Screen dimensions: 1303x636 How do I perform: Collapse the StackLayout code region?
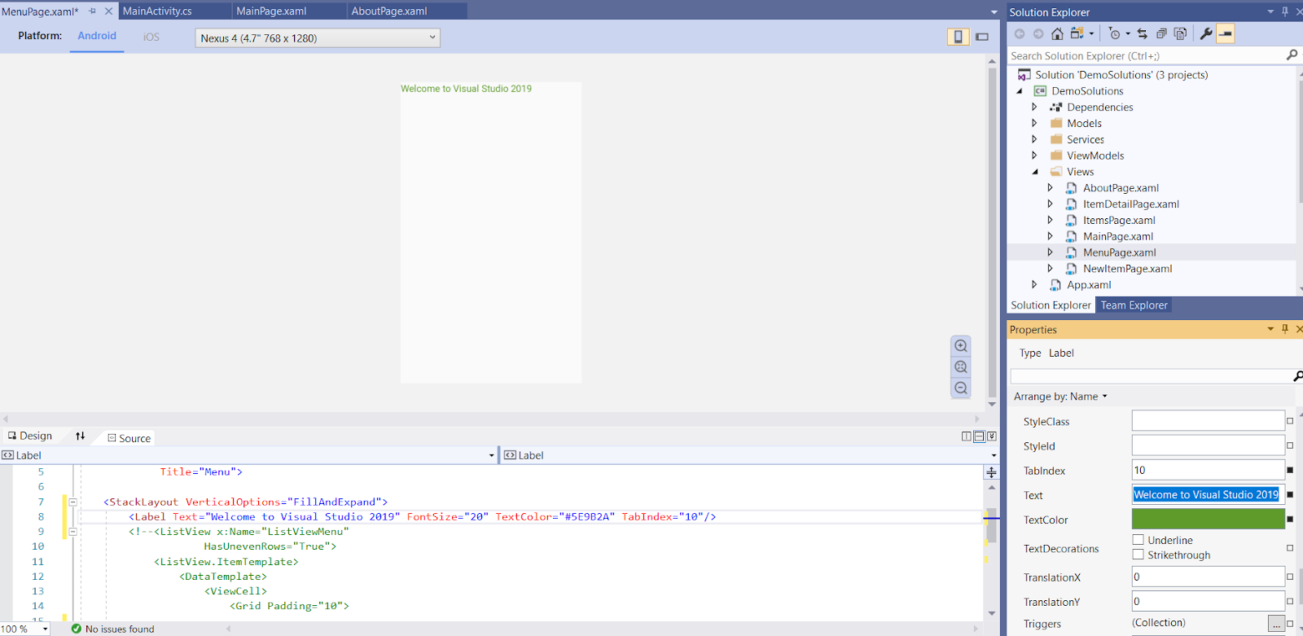tap(72, 502)
